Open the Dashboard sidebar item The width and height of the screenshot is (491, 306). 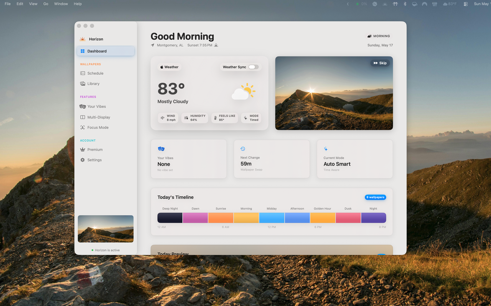[105, 51]
